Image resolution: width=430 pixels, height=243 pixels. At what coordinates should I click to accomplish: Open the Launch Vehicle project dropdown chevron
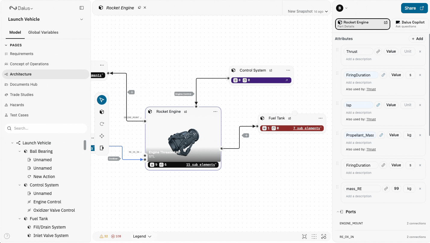click(82, 19)
